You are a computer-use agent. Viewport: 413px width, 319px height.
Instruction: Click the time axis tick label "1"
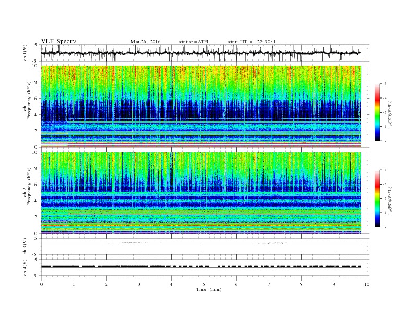(x=74, y=284)
